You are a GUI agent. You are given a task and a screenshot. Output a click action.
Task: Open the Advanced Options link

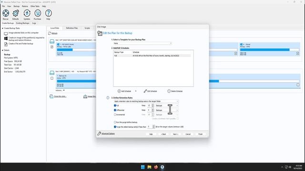tap(108, 133)
